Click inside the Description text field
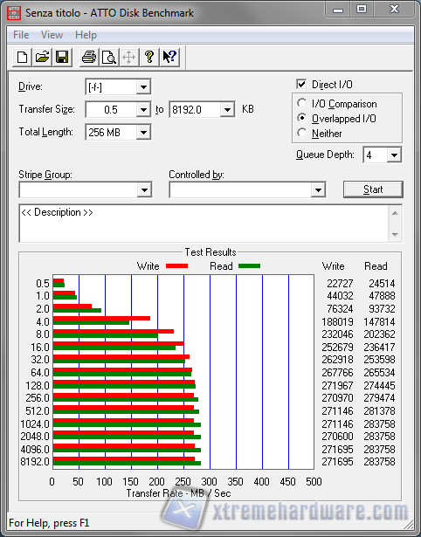This screenshot has height=537, width=421. pos(204,224)
